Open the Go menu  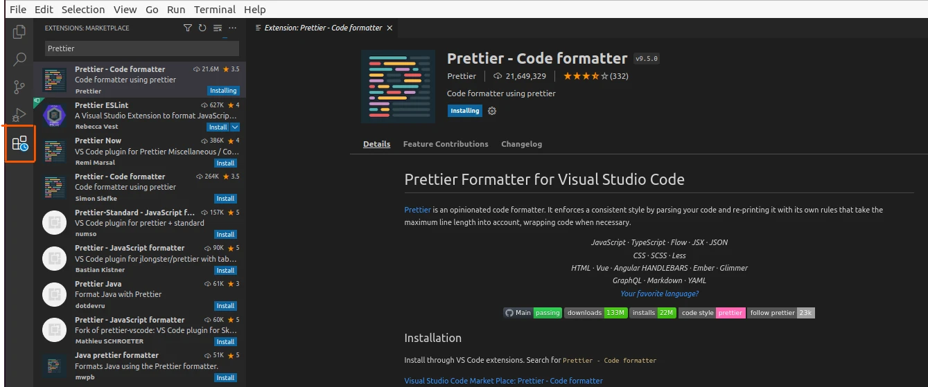152,10
